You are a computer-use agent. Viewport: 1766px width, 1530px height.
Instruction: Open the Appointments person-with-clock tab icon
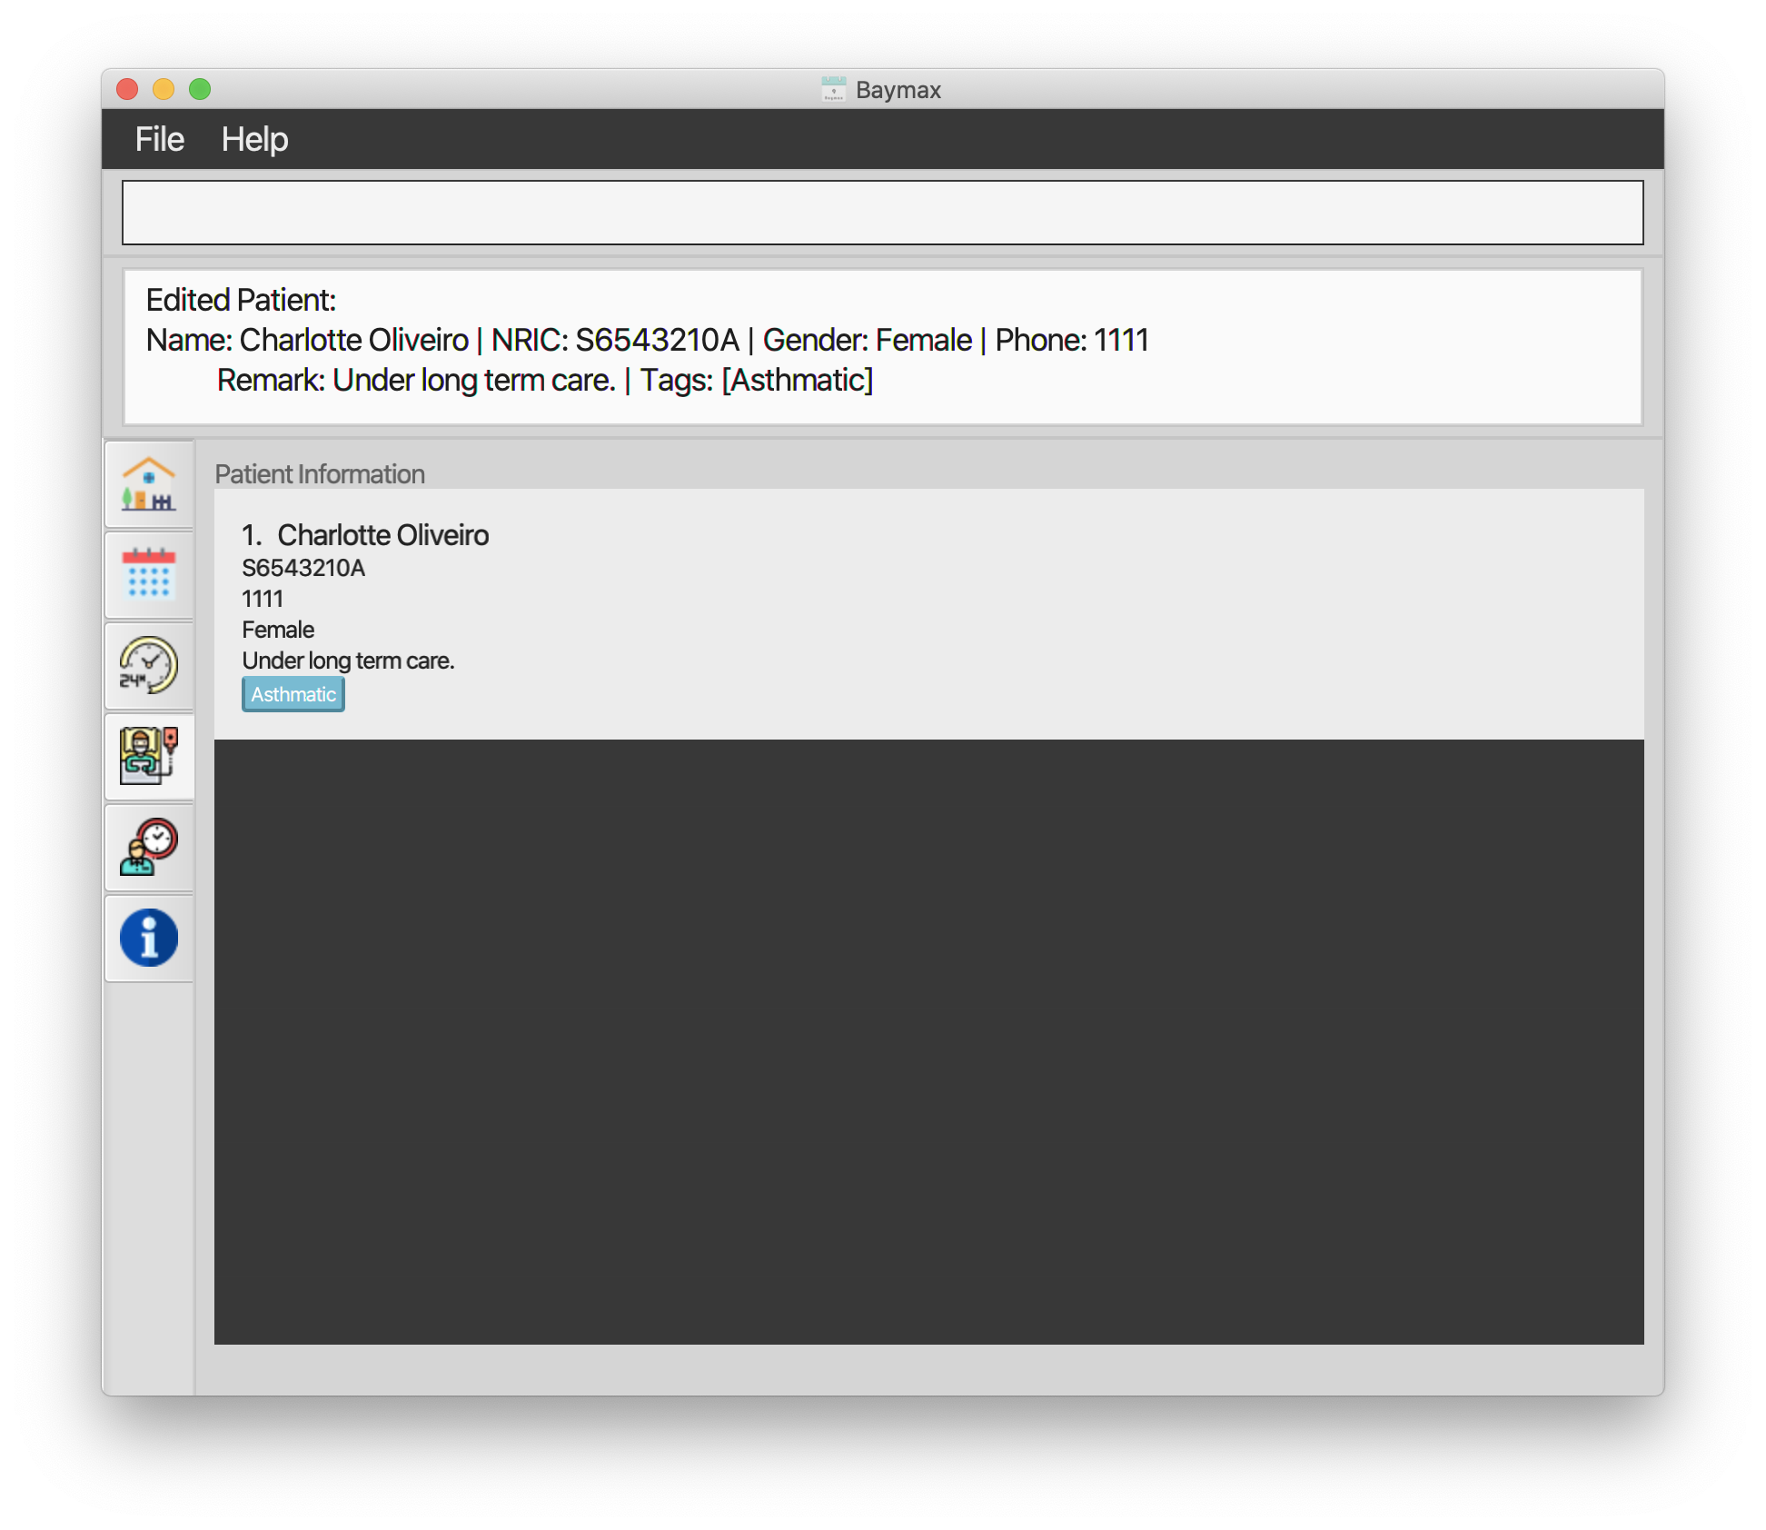coord(149,847)
